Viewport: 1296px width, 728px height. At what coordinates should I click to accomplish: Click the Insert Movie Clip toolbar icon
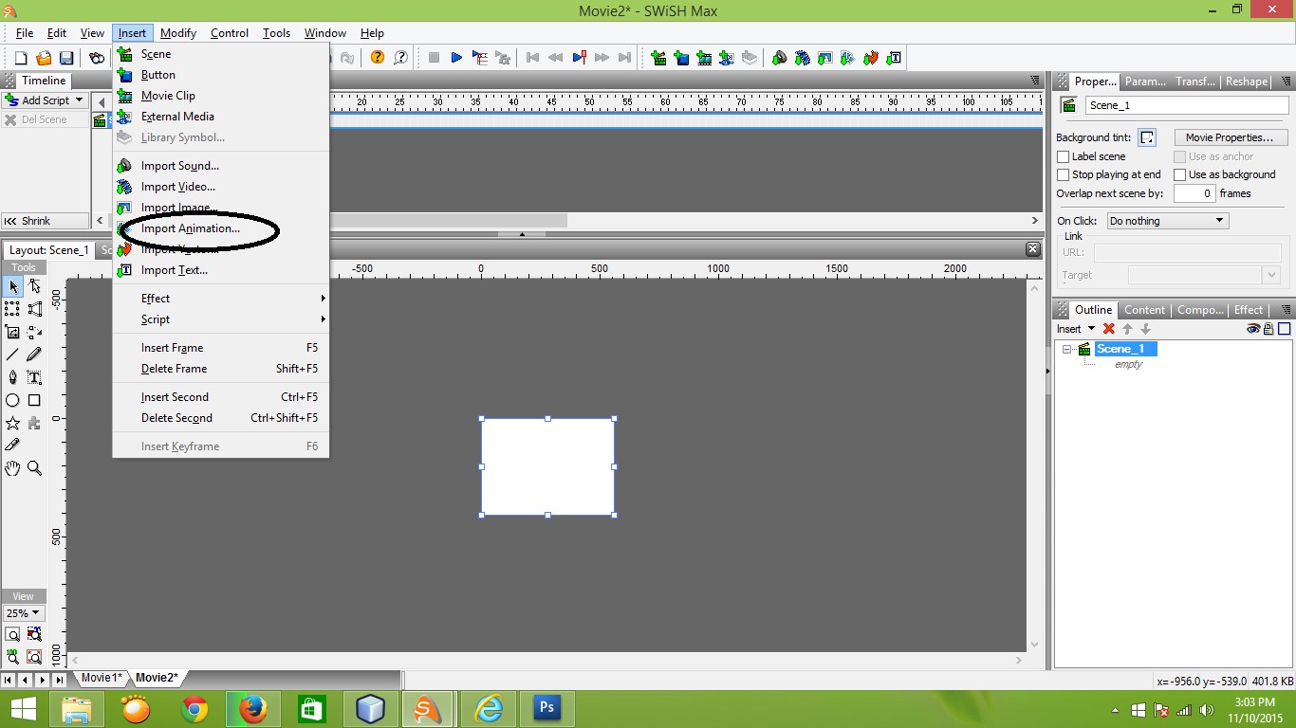(704, 58)
